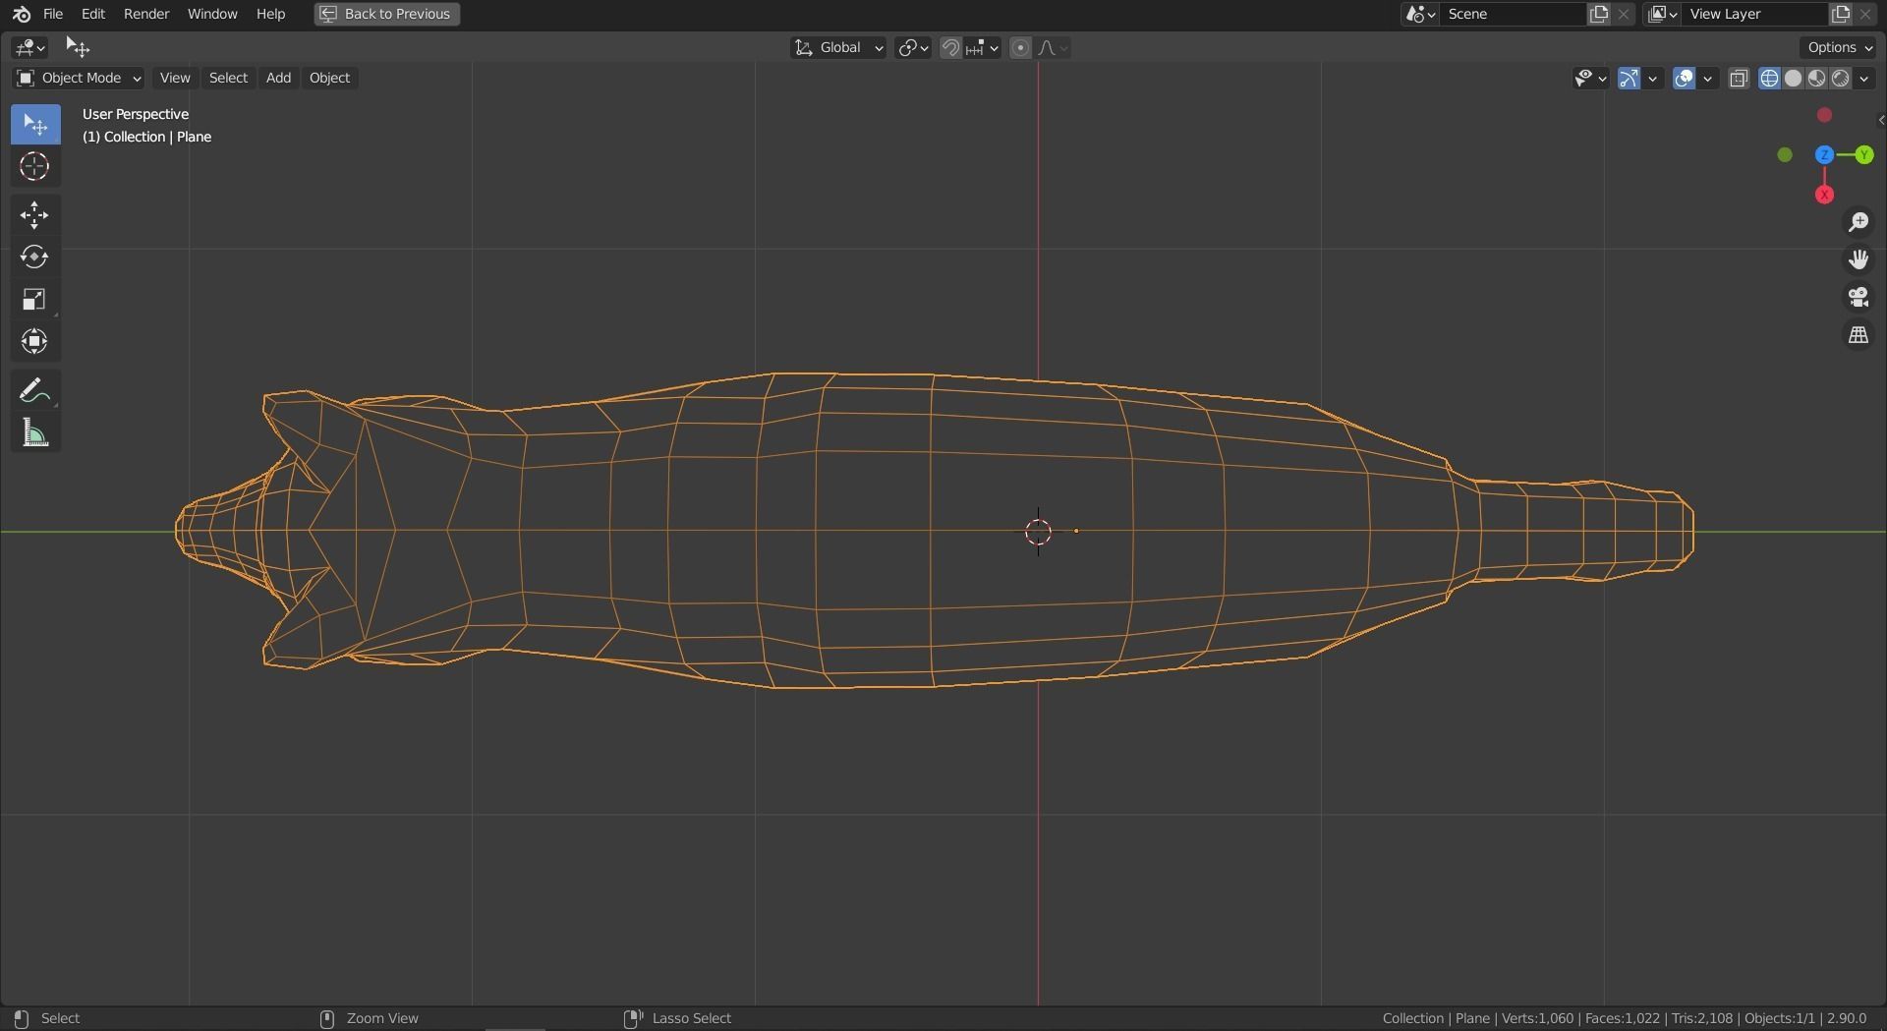Toggle viewport gizmos visibility

pos(1629,79)
